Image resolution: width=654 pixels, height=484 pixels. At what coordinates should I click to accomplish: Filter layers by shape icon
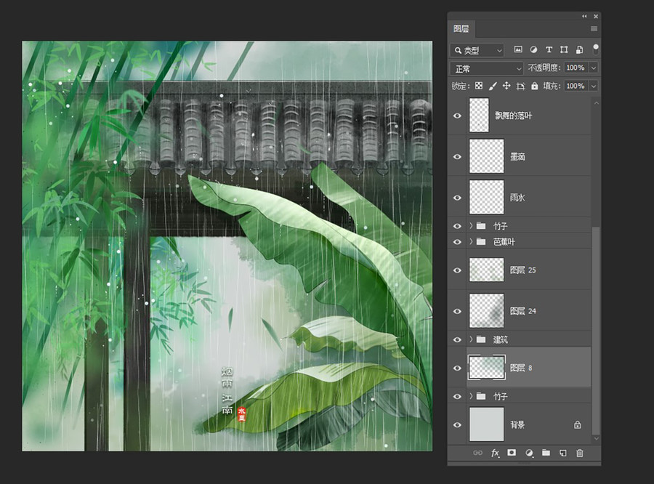pos(564,49)
